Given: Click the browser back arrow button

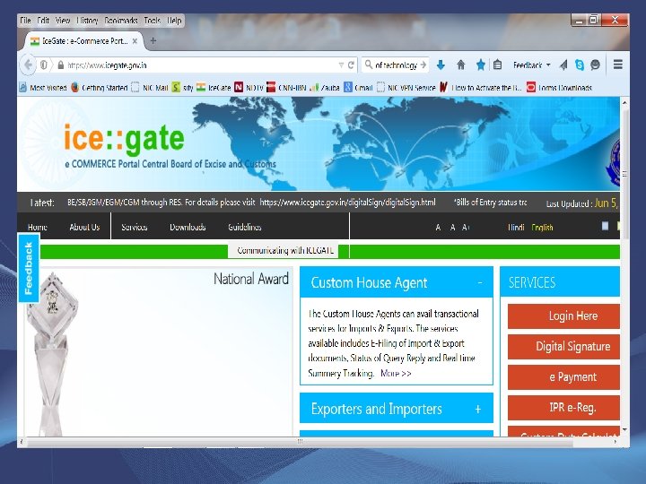Looking at the screenshot, I should pyautogui.click(x=28, y=65).
